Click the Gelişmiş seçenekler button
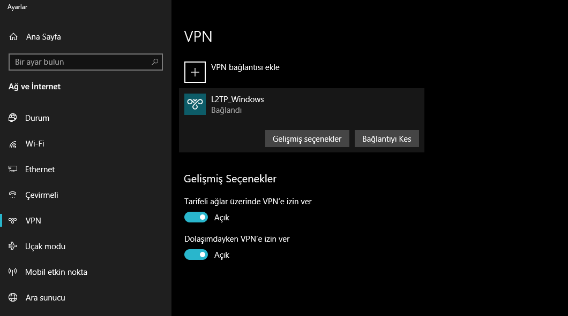Viewport: 568px width, 316px height. (x=307, y=139)
